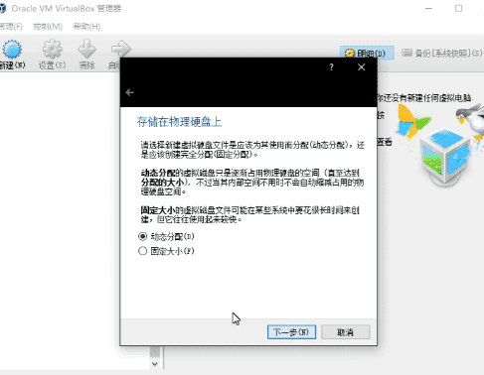Viewport: 484px width, 375px height.
Task: Click the back arrow in the wizard dialog
Action: click(130, 92)
